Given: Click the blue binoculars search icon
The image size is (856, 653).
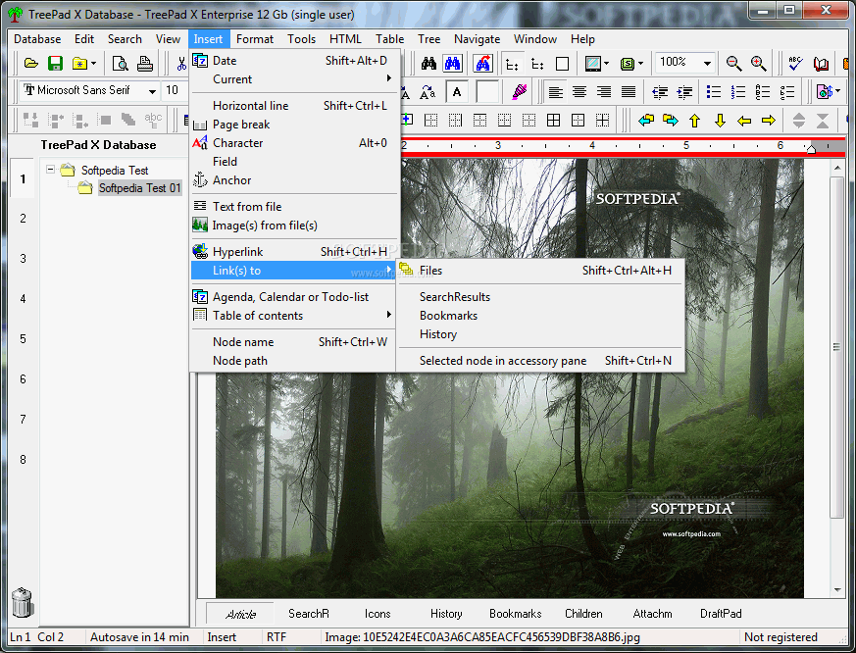Looking at the screenshot, I should pyautogui.click(x=453, y=64).
